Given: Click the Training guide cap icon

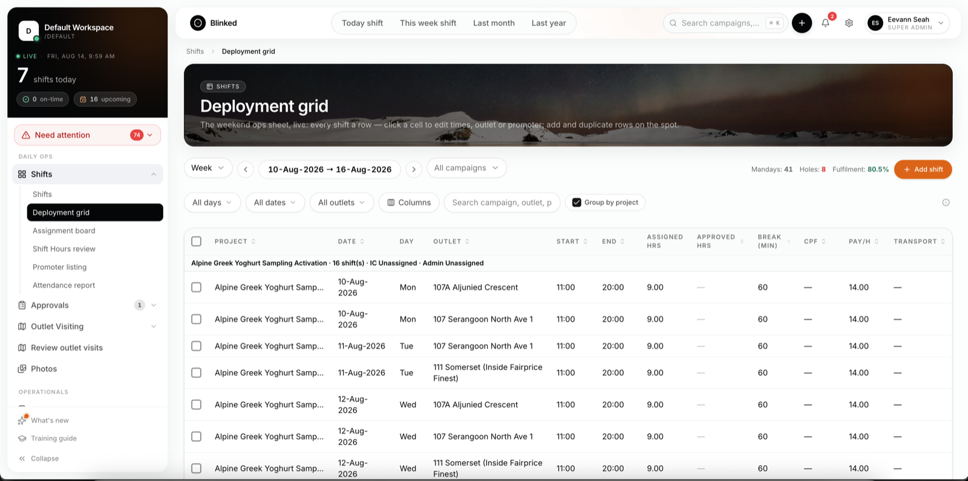Looking at the screenshot, I should point(22,439).
